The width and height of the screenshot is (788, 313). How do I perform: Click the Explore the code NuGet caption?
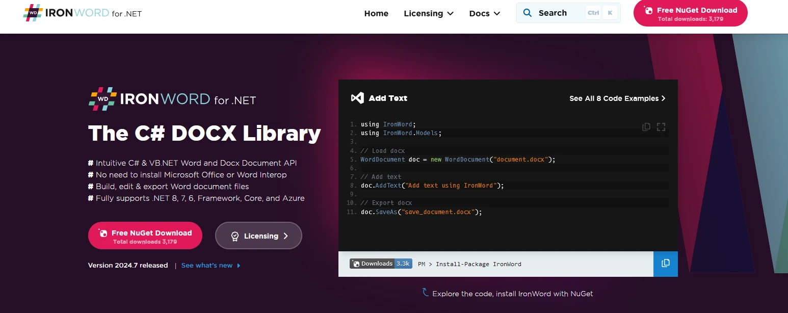(512, 294)
